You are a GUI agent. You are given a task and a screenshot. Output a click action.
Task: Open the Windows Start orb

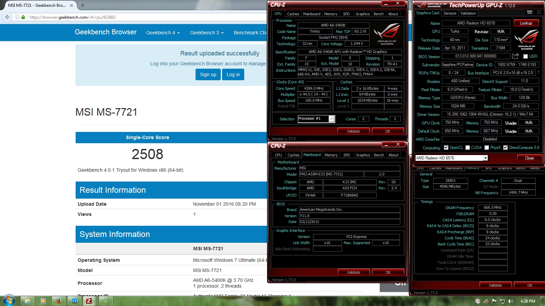click(x=9, y=301)
